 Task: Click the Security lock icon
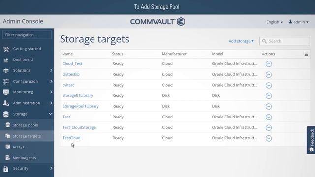(x=6, y=169)
